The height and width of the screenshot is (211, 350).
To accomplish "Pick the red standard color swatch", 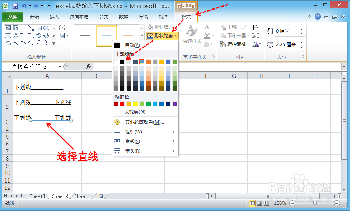I will (x=122, y=104).
